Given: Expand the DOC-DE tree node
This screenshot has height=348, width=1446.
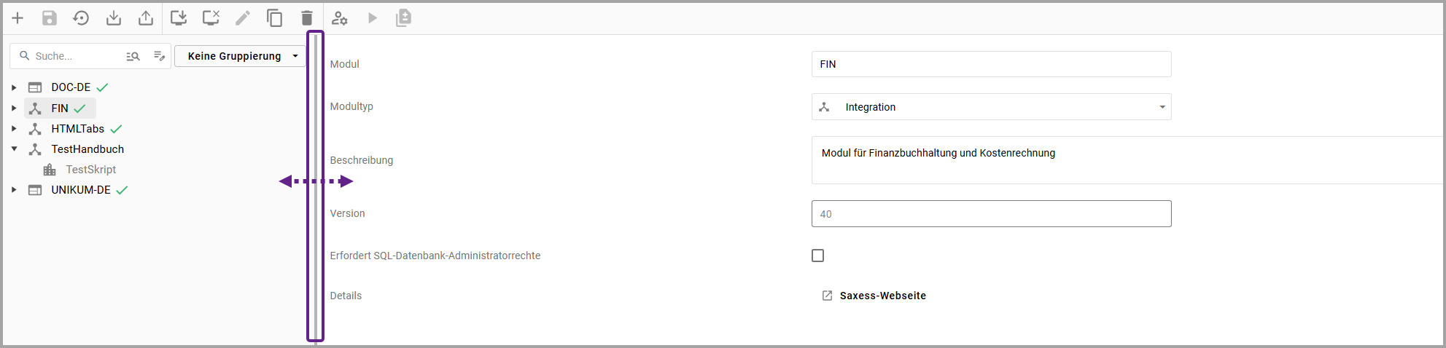Looking at the screenshot, I should point(14,87).
